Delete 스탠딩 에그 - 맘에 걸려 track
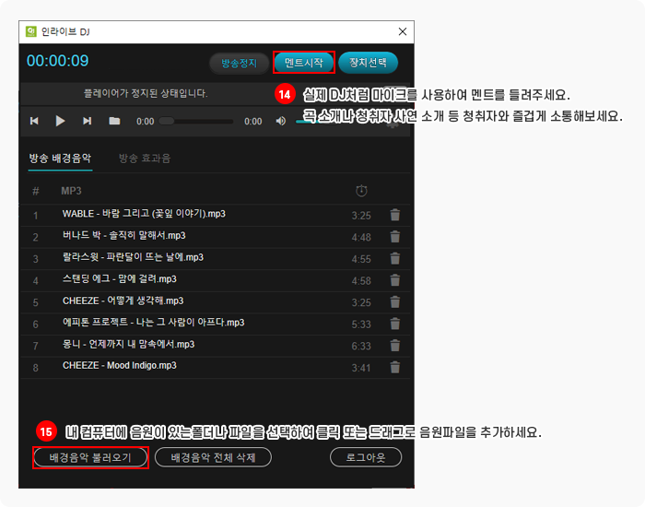Viewport: 645px width, 507px height. coord(395,280)
